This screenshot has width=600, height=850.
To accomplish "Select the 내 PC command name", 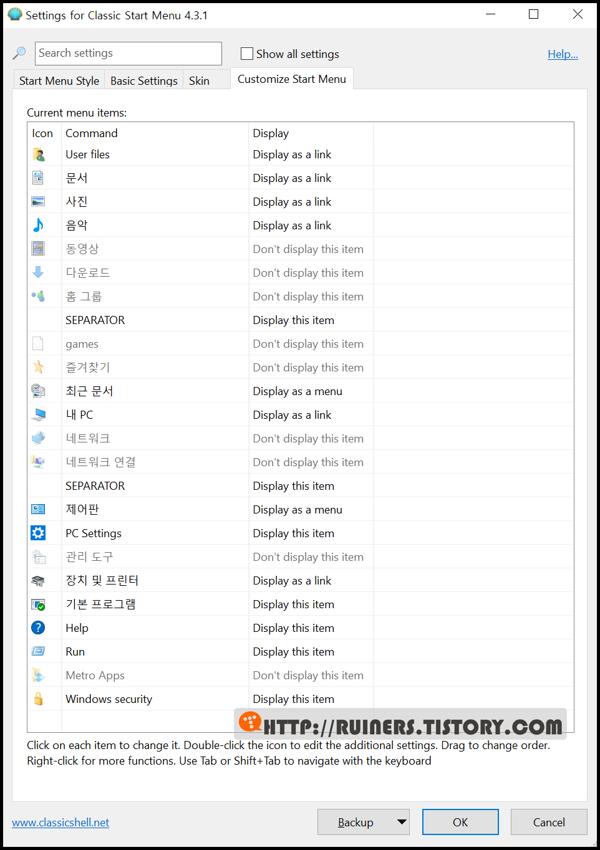I will click(79, 415).
